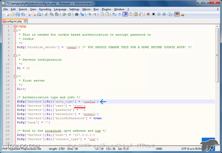The width and height of the screenshot is (222, 153).
Task: Click line number 20 in margin
Action: [8, 106]
